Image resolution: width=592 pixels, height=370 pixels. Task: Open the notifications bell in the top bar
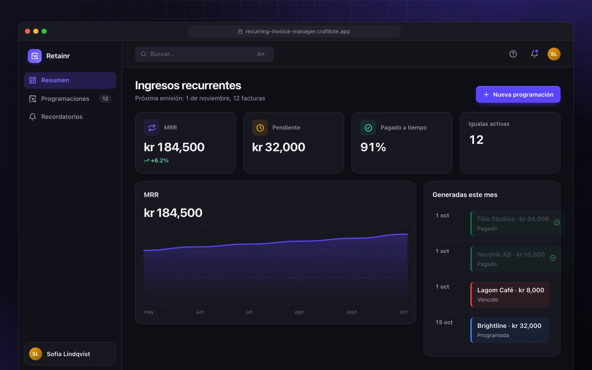point(534,54)
